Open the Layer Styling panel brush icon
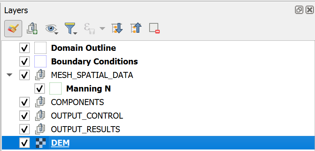This screenshot has width=315, height=151. pos(13,29)
